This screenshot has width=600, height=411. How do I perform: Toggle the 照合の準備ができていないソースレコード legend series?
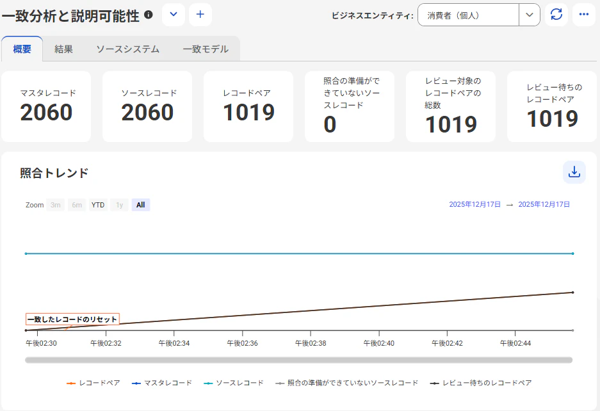point(347,383)
